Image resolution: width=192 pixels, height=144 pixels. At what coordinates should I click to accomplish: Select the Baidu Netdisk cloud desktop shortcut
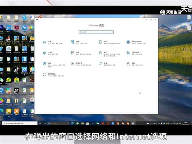point(9,50)
